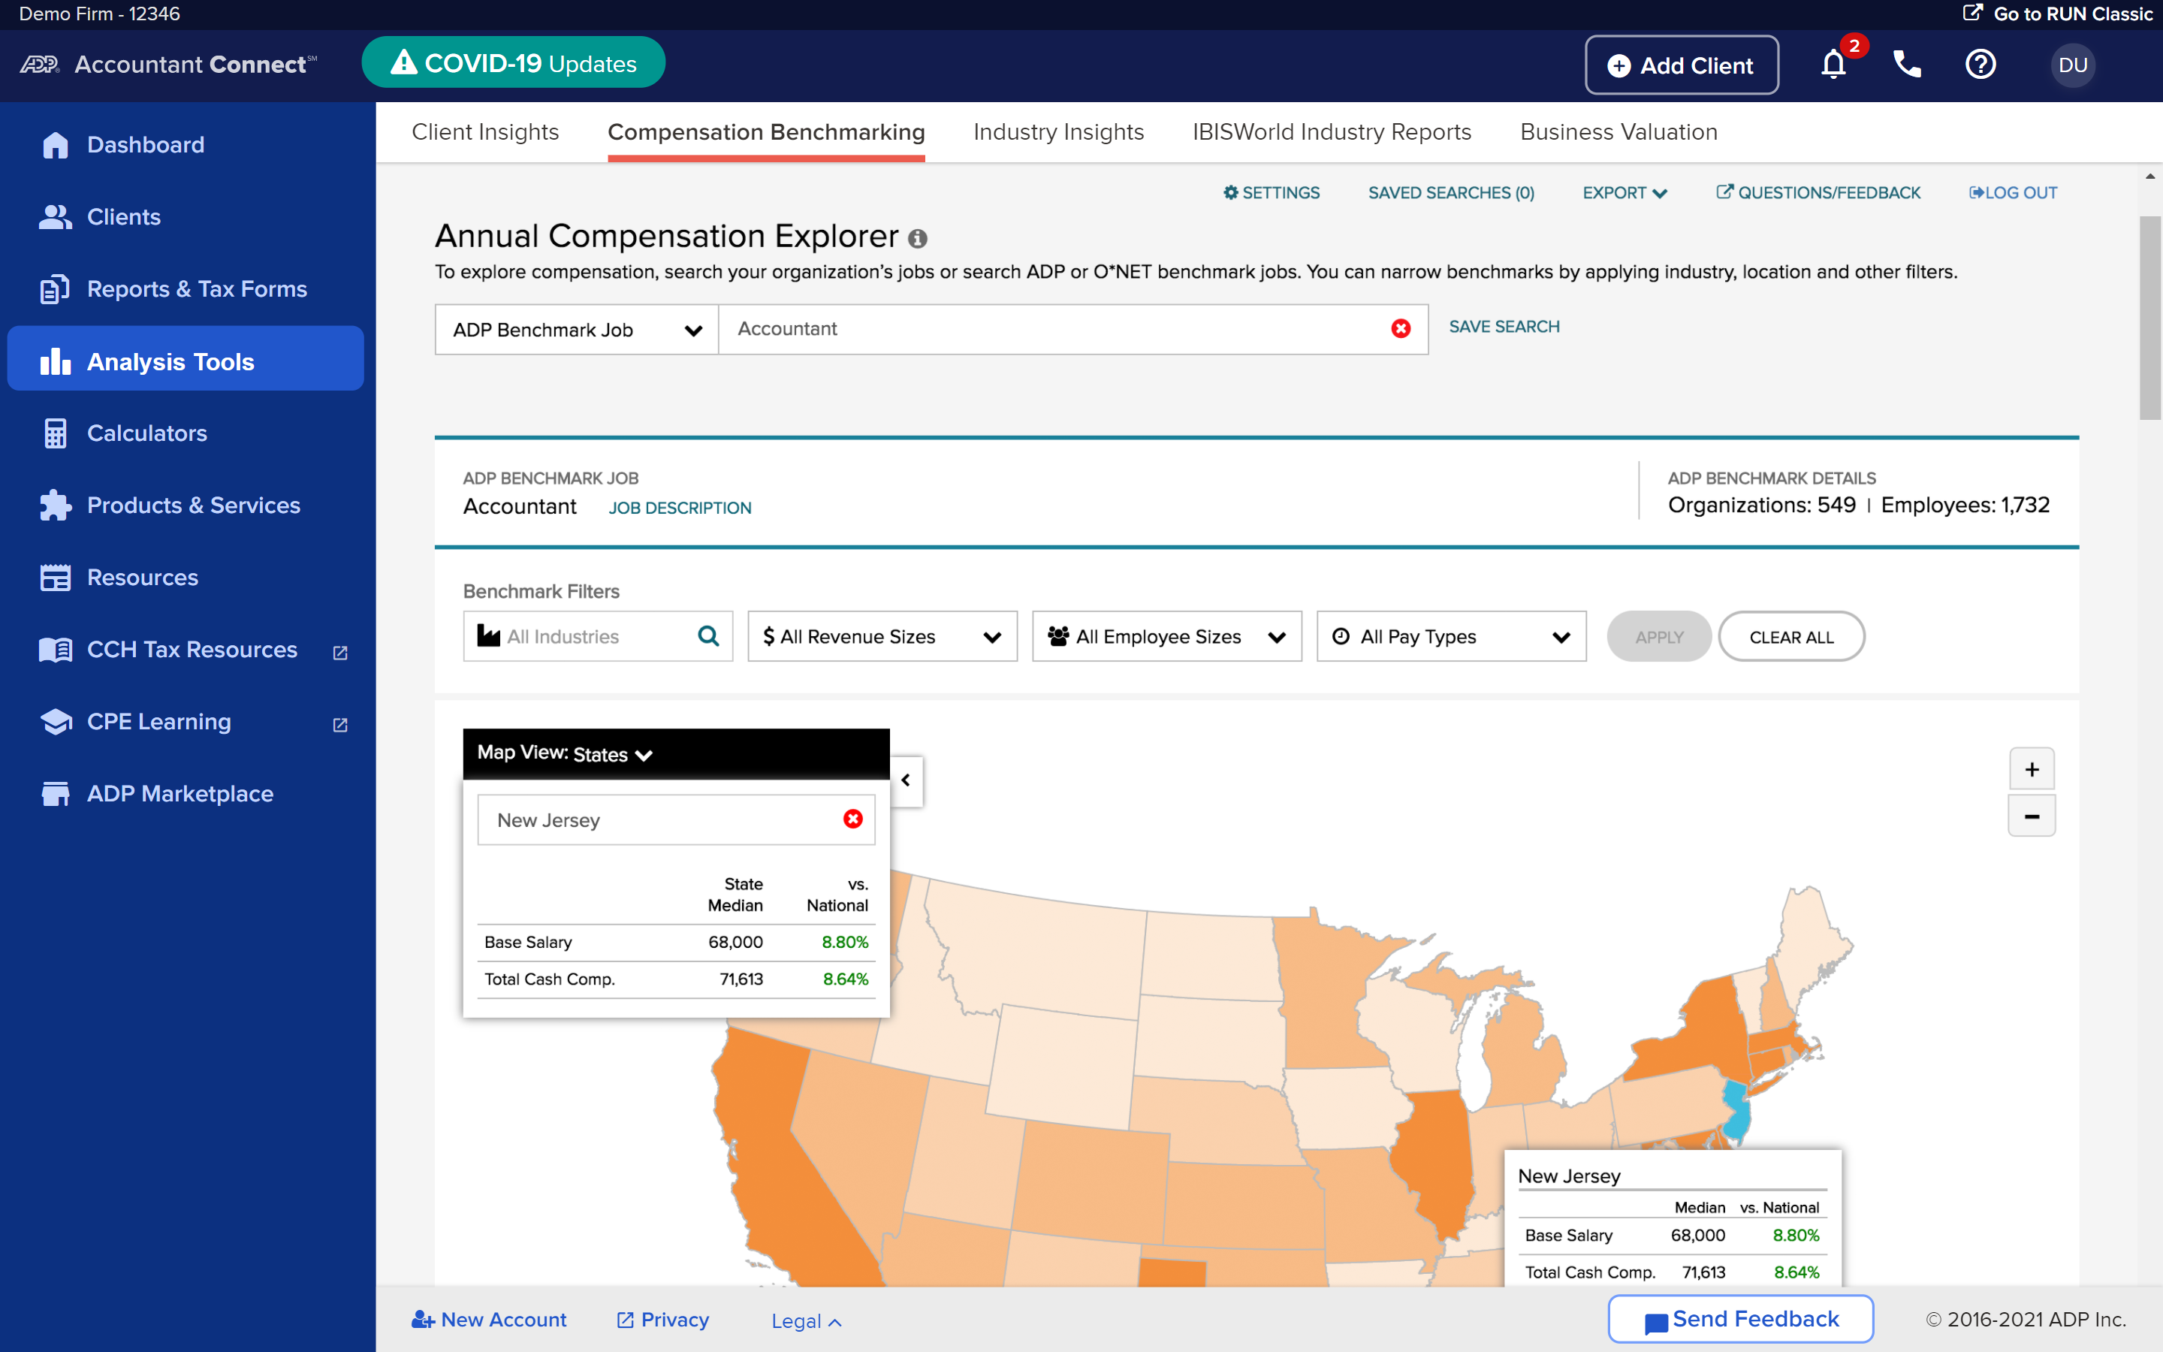The image size is (2163, 1352).
Task: Click the ADP Marketplace storefront icon
Action: click(56, 794)
